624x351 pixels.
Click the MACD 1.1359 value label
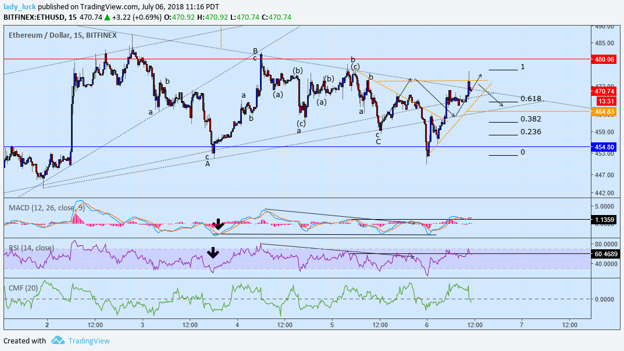click(604, 220)
